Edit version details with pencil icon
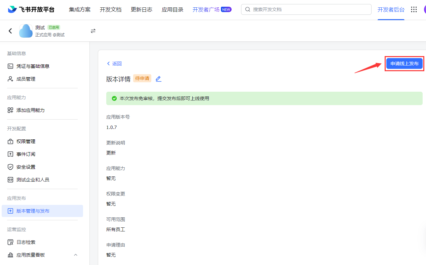Viewport: 426px width, 265px height. 158,79
